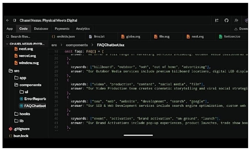Open the GitHub icon
The height and width of the screenshot is (151, 251).
[226, 20]
